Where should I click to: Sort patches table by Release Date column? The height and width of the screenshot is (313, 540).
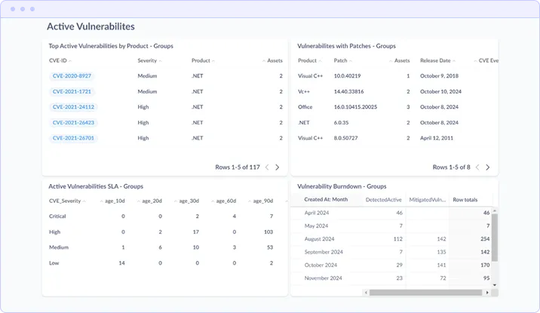coord(437,60)
